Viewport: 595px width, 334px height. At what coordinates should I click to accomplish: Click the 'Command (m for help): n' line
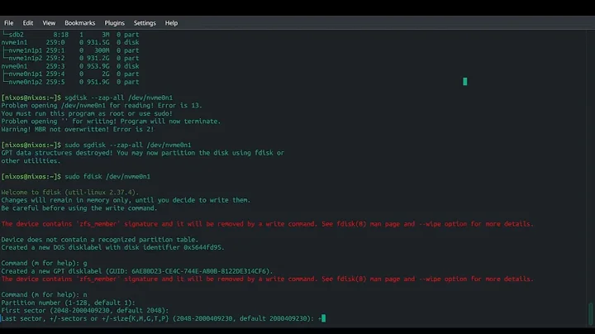coord(44,294)
